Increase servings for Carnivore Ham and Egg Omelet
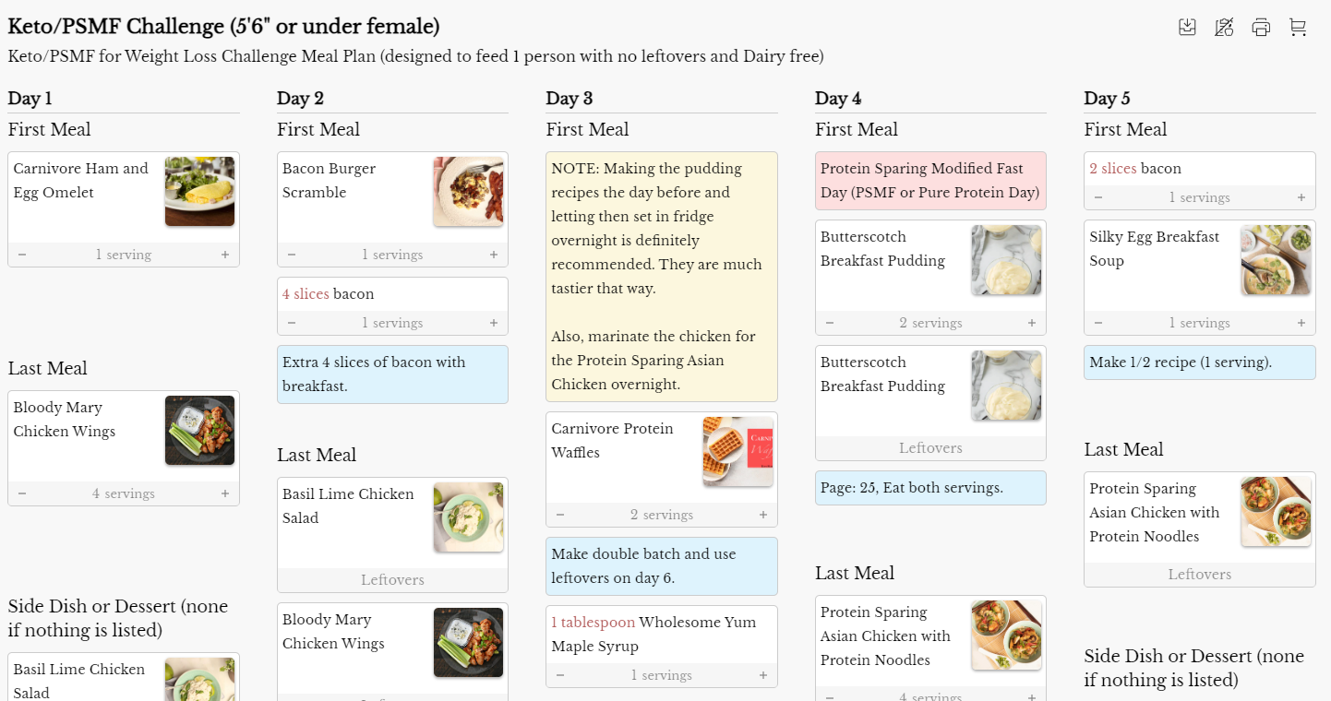The width and height of the screenshot is (1331, 701). point(224,255)
